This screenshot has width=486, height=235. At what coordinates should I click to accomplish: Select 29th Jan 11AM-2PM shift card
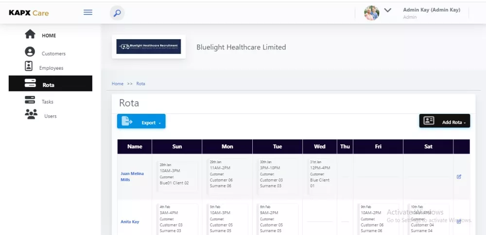click(x=227, y=176)
